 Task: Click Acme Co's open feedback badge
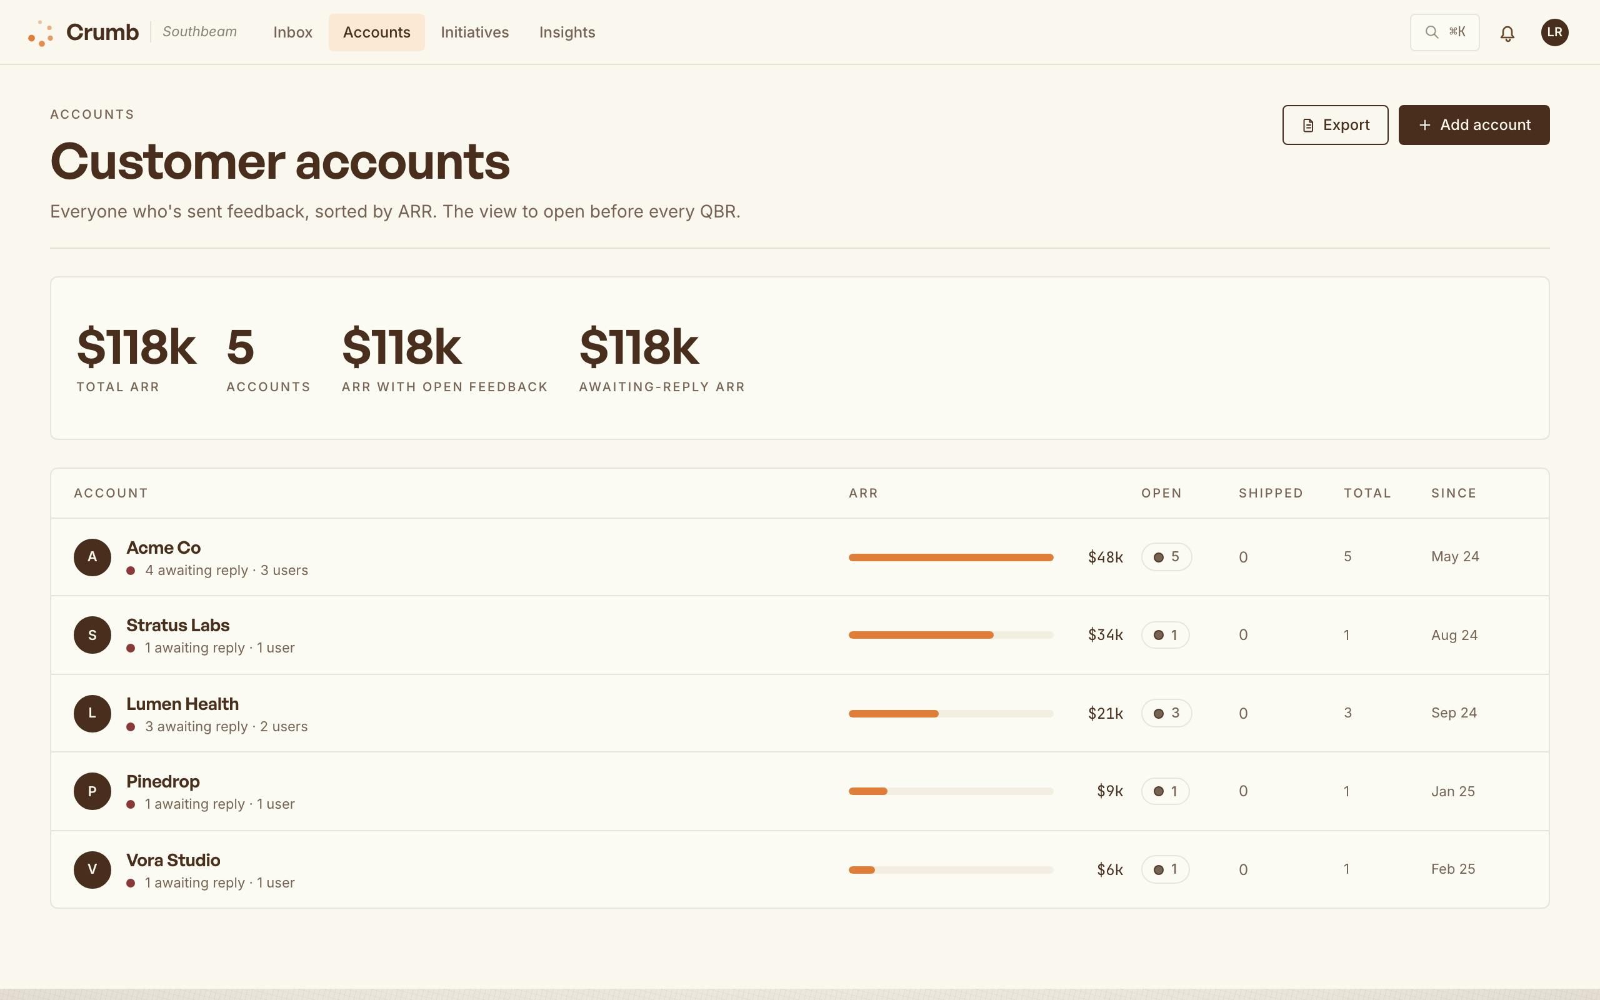[x=1166, y=557]
